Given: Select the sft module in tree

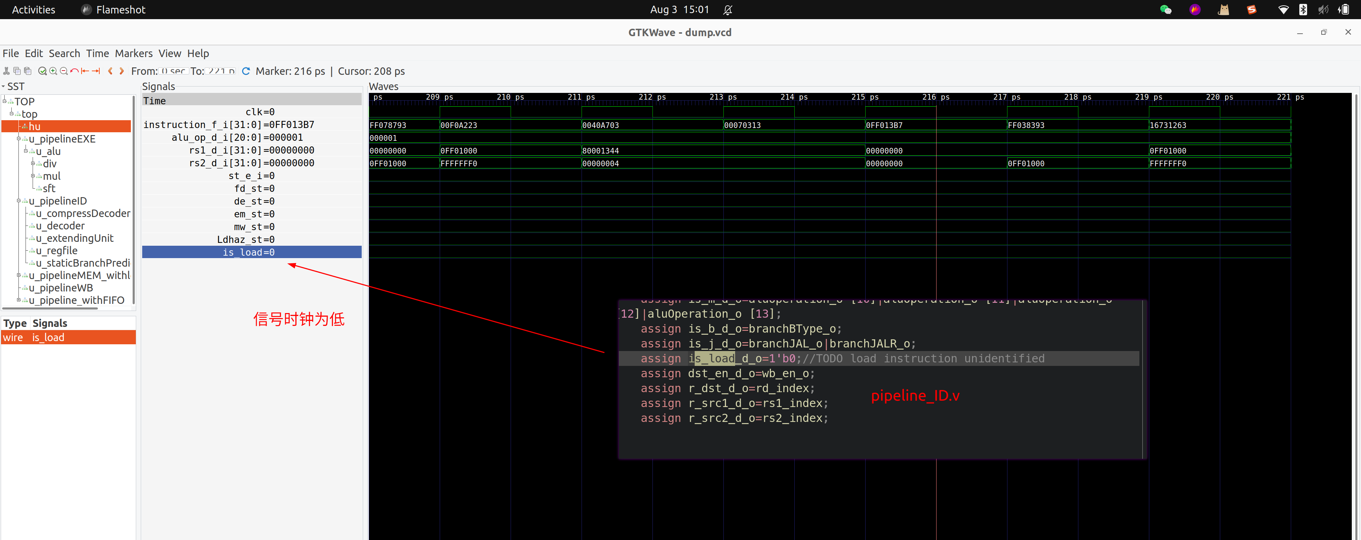Looking at the screenshot, I should click(x=49, y=188).
